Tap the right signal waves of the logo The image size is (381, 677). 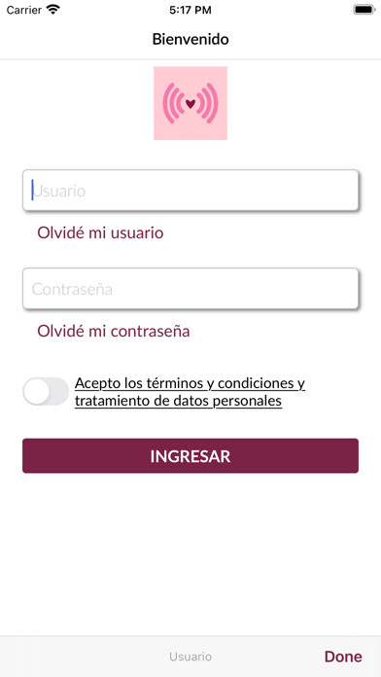tap(207, 103)
